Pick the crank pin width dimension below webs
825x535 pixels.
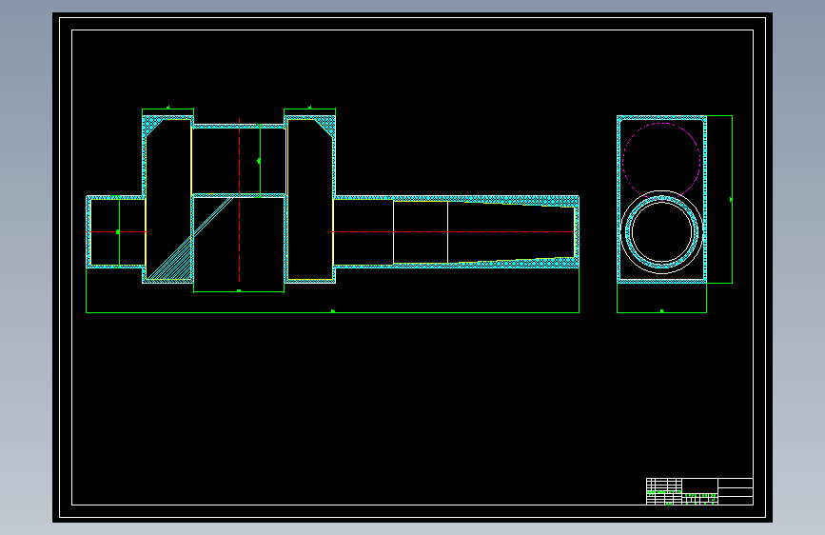click(x=239, y=291)
